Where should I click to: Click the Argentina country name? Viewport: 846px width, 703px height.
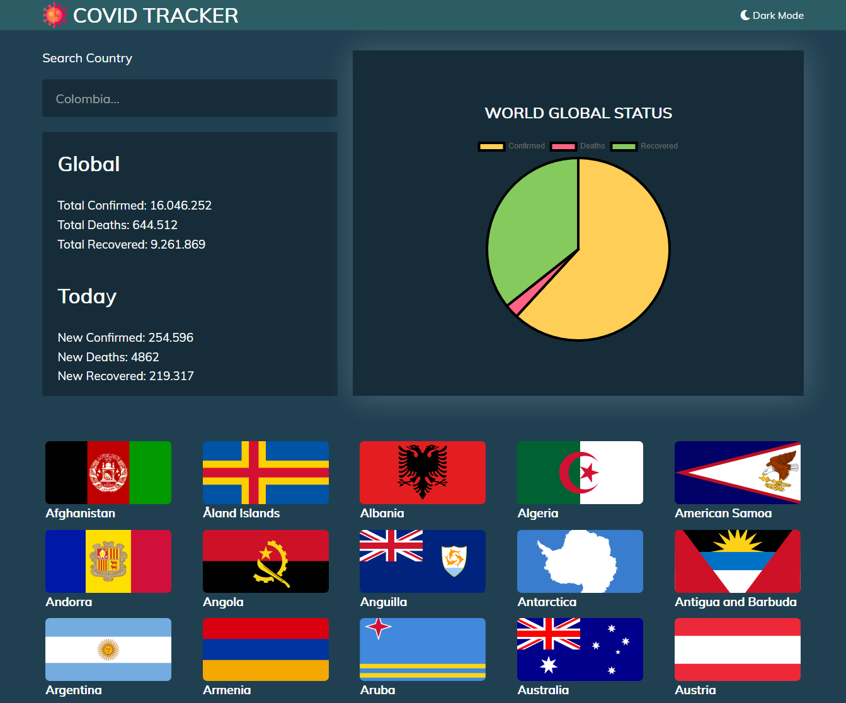74,690
